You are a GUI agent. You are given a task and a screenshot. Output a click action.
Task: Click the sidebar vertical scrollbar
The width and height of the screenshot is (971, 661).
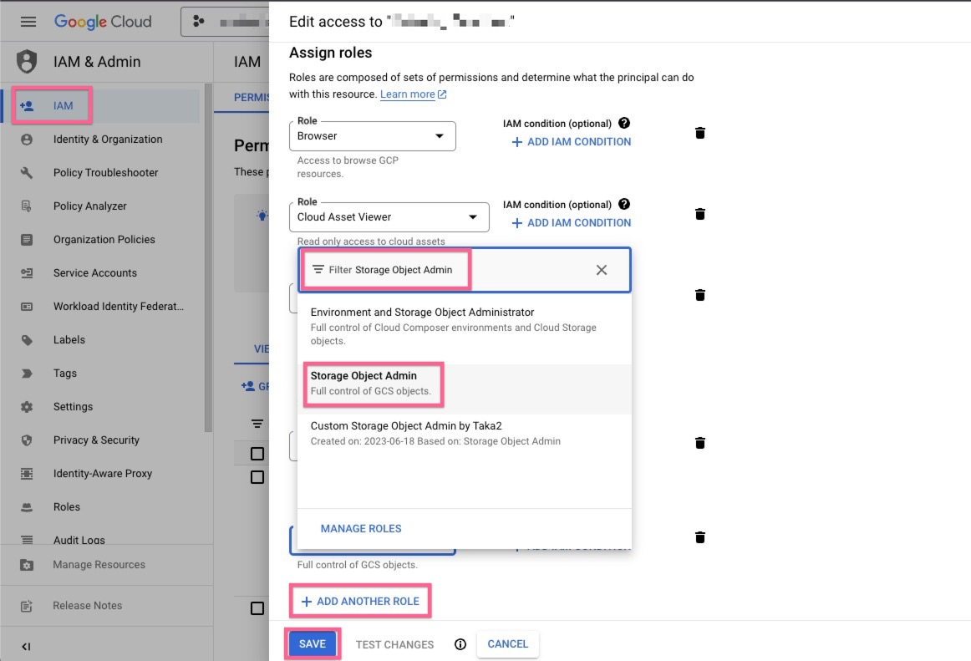click(208, 258)
